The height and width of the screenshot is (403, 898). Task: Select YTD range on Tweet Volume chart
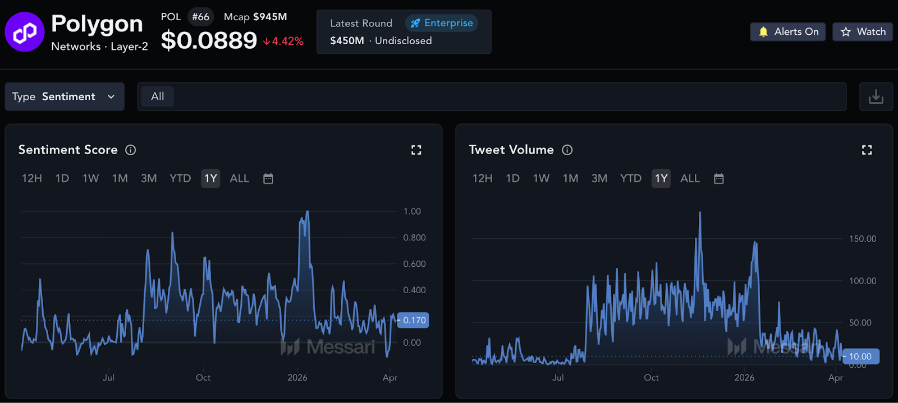pos(630,179)
